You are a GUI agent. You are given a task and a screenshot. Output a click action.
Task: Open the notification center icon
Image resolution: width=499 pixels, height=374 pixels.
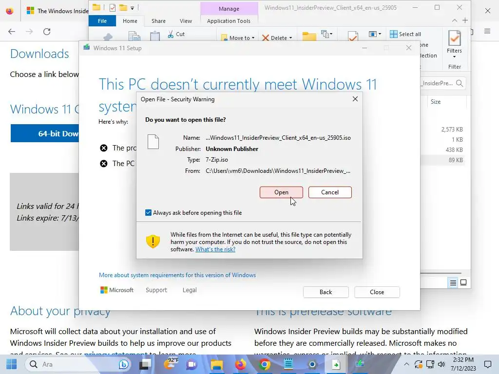point(487,364)
